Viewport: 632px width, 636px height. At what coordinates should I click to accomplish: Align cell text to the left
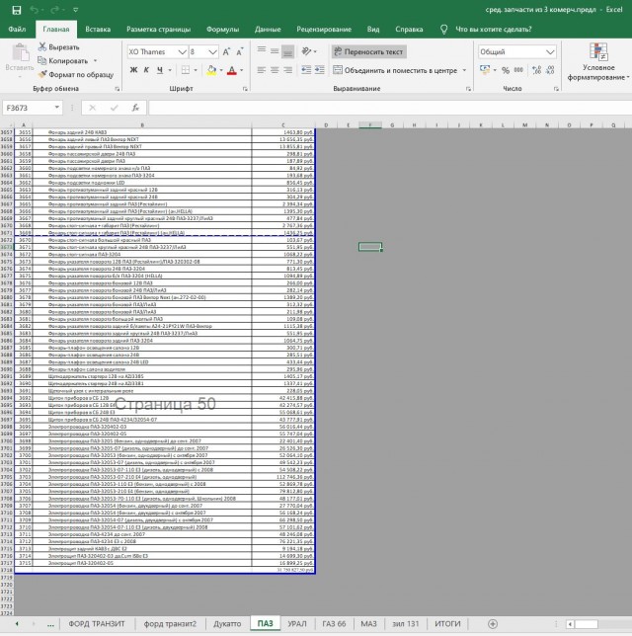pyautogui.click(x=262, y=70)
